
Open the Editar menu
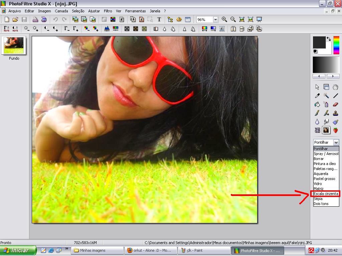(x=29, y=11)
